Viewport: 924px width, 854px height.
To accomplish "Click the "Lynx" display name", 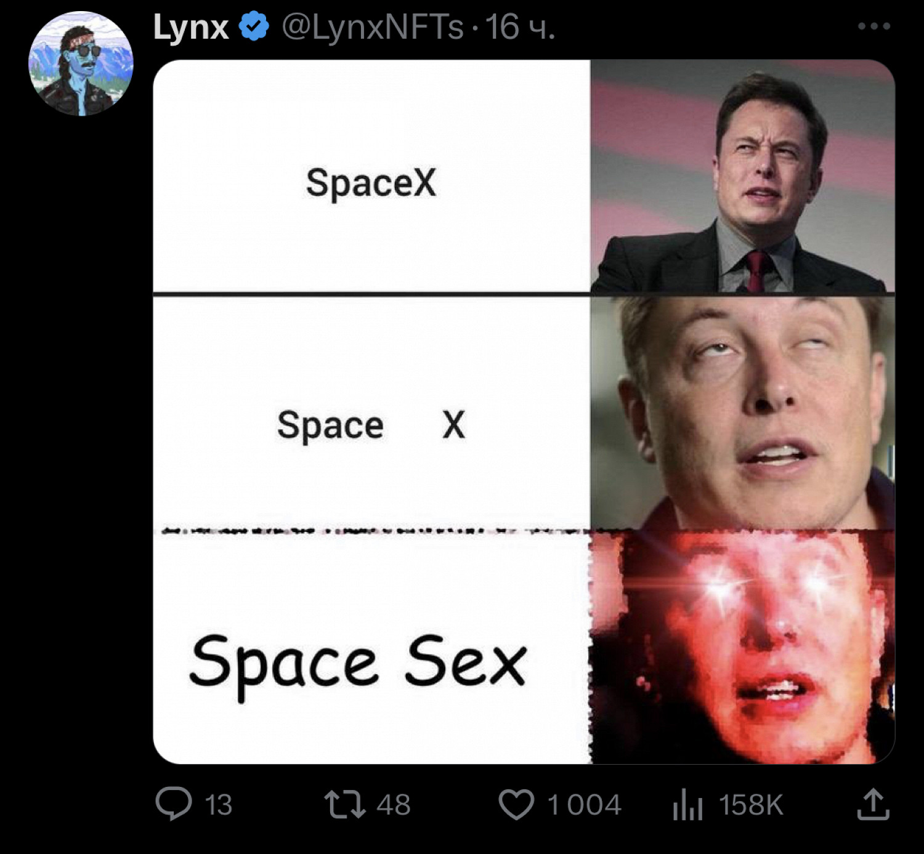I will pyautogui.click(x=190, y=28).
